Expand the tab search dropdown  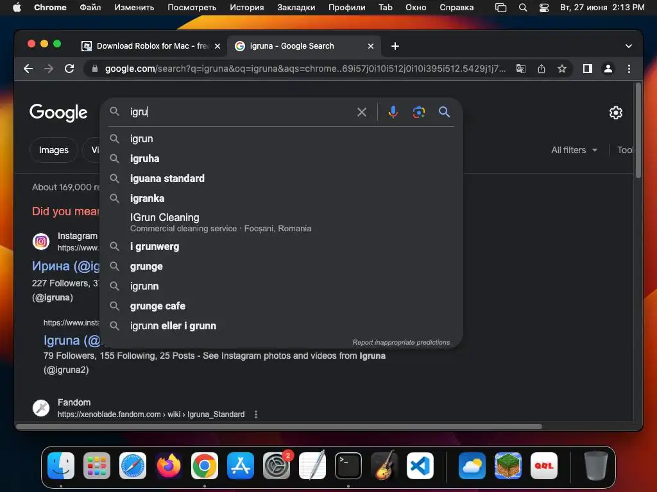click(629, 46)
